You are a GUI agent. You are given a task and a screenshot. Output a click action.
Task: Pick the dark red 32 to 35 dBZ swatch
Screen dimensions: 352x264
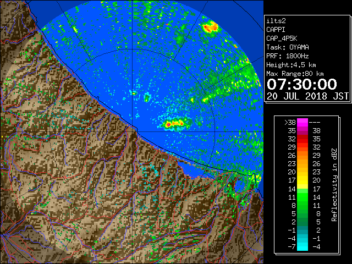tap(302, 139)
